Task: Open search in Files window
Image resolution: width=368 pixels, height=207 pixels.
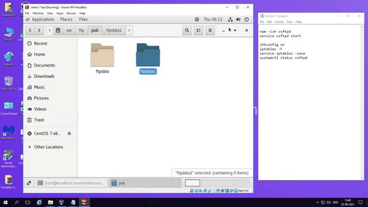Action: pos(187,30)
